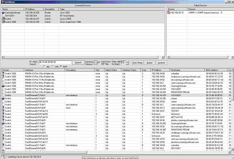Click the ODYSSEY server icon
The image size is (234, 159).
pos(3,16)
